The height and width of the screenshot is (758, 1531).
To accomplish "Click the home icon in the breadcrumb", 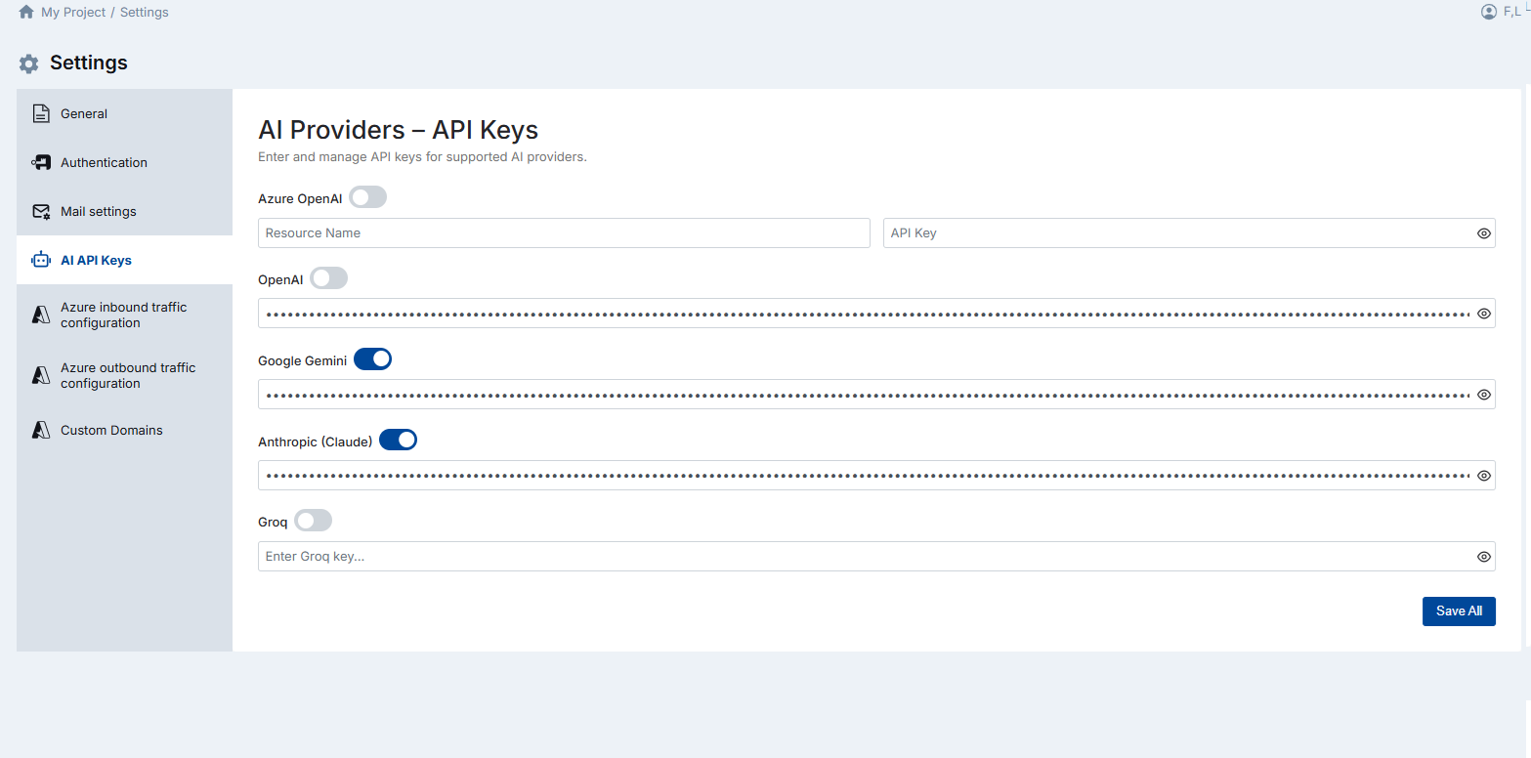I will (x=25, y=12).
